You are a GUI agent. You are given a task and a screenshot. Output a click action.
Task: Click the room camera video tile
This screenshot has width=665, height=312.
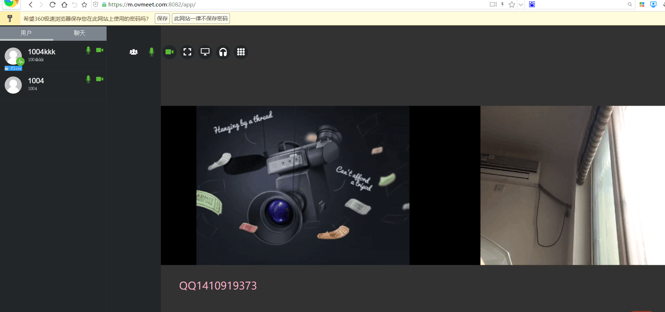tap(572, 185)
